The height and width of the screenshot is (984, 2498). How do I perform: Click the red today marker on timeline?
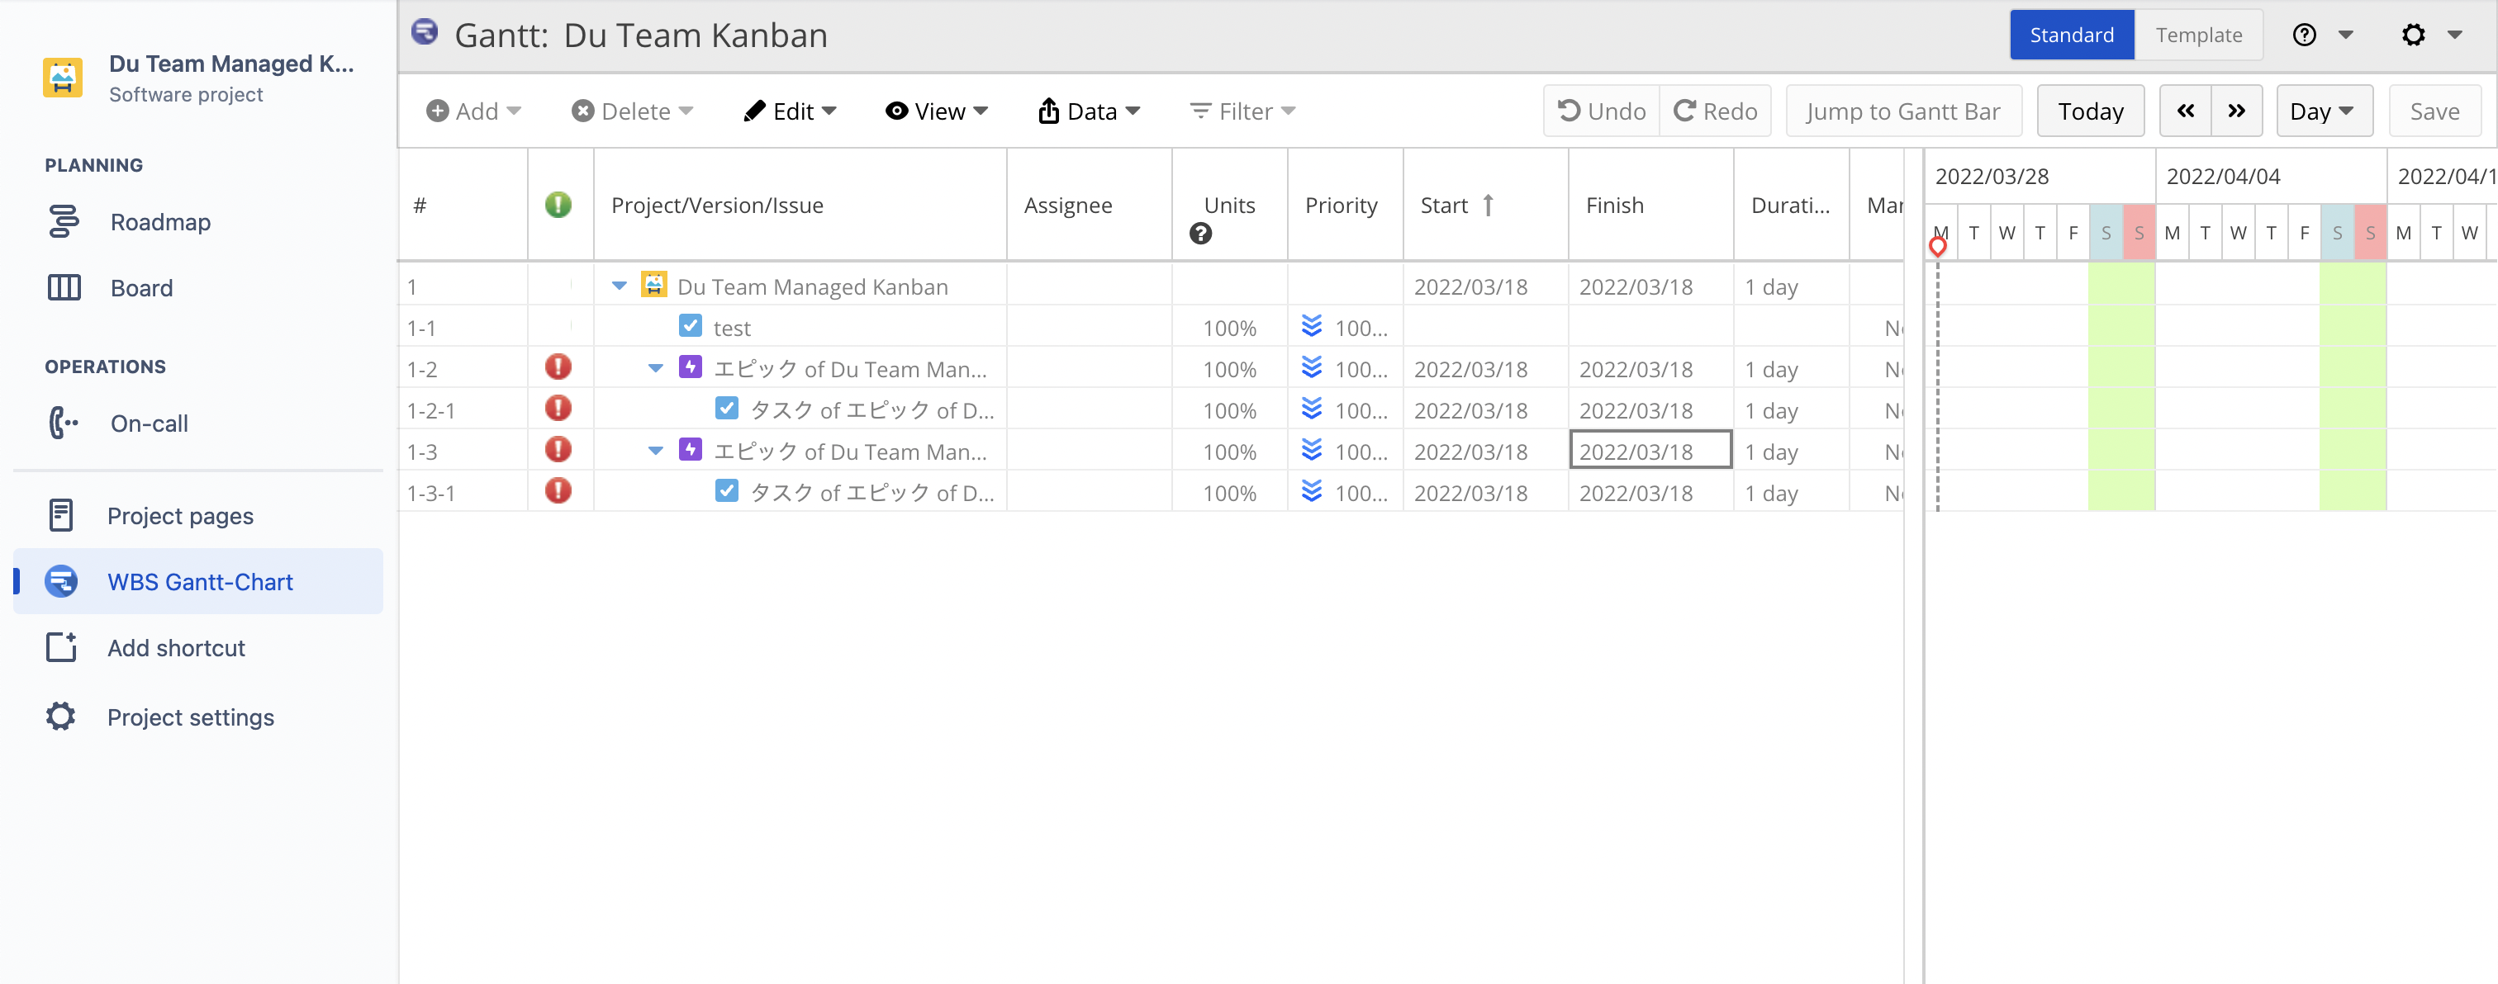point(1937,246)
